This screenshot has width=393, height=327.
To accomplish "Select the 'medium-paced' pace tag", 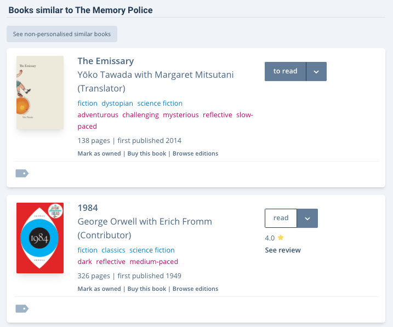I will (x=153, y=262).
